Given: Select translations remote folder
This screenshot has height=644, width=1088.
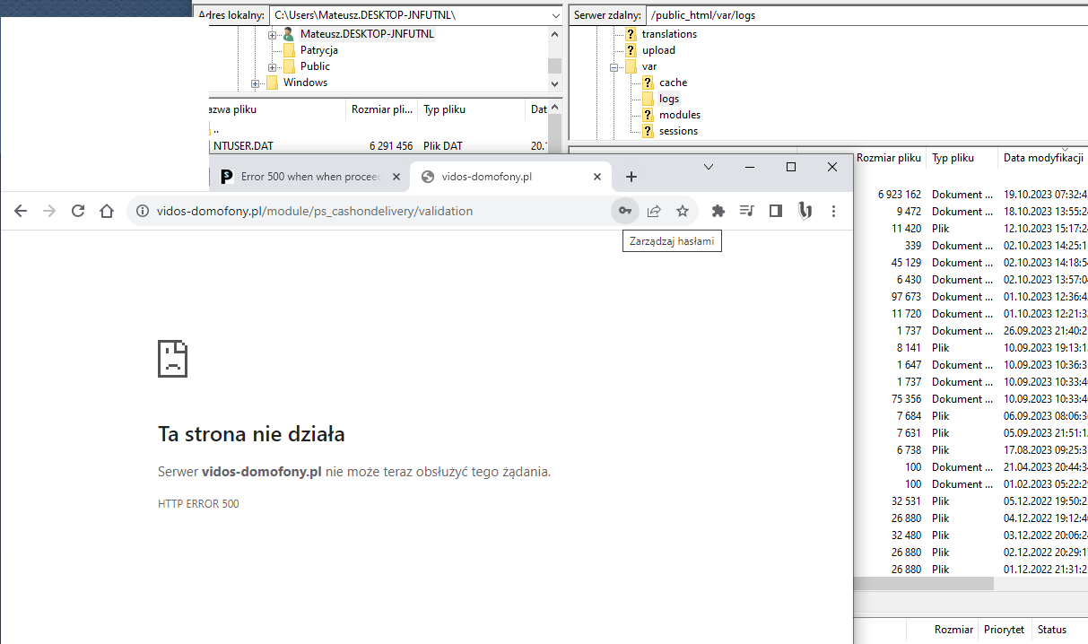Looking at the screenshot, I should (669, 34).
